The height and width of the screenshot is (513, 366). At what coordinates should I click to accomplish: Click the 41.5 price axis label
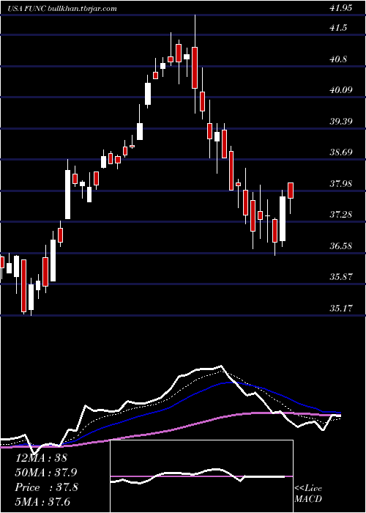coord(338,28)
